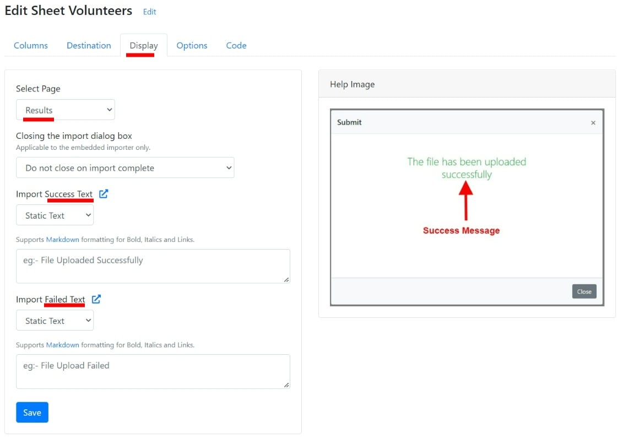
Task: Click the textarea resize handle in success text box
Action: pyautogui.click(x=286, y=280)
